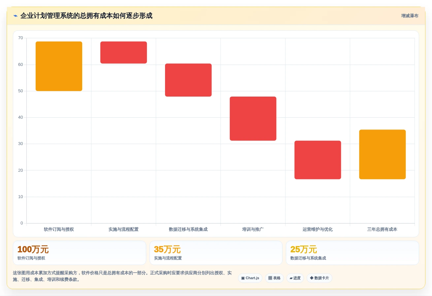
Task: Click the y-axis value 70
Action: pyautogui.click(x=20, y=38)
